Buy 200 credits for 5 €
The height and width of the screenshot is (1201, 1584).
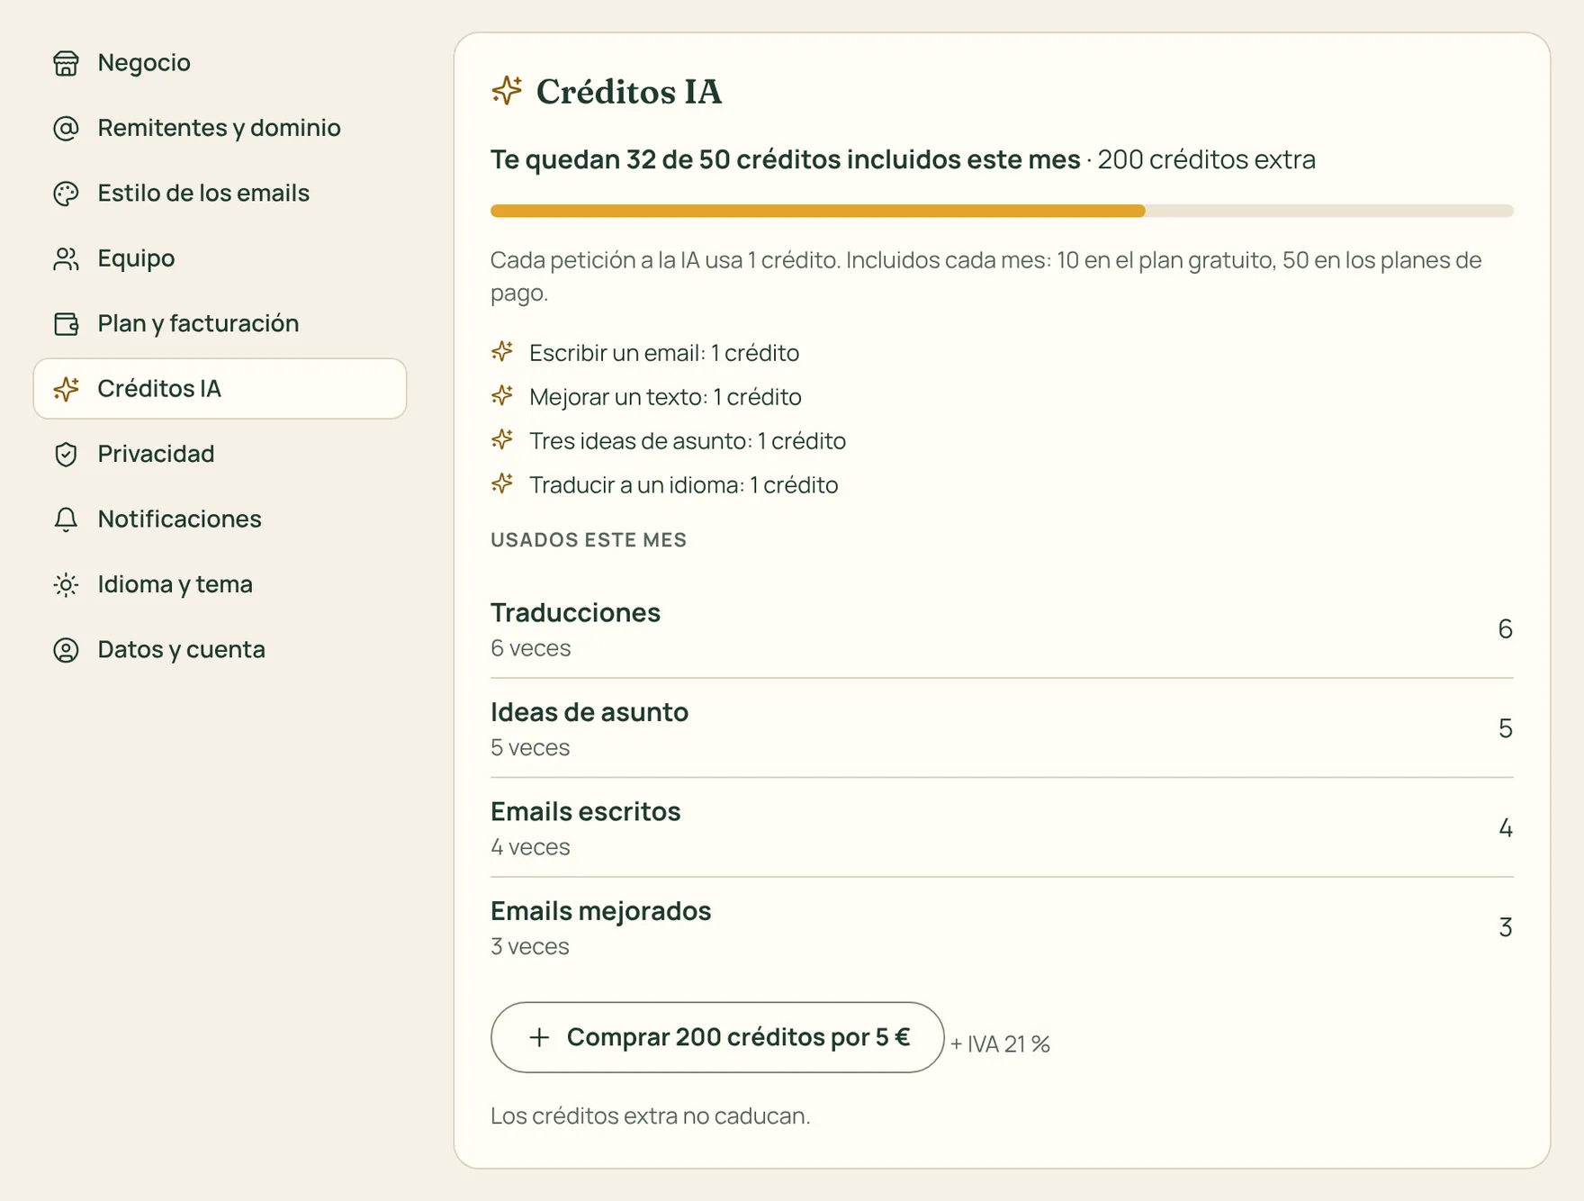(x=717, y=1037)
